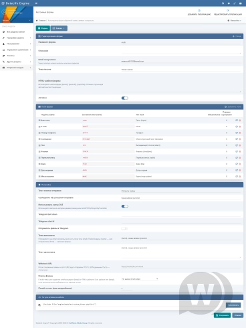The height and width of the screenshot is (328, 246).
Task: Toggle the sidebar with the hamburger icon
Action: 36,3
